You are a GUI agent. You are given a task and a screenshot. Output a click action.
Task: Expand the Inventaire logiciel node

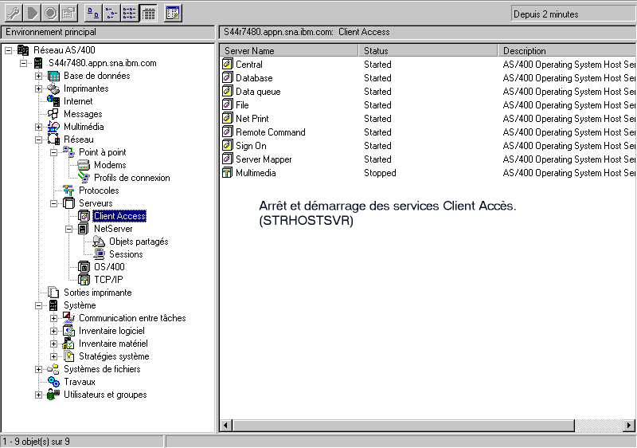(x=53, y=331)
